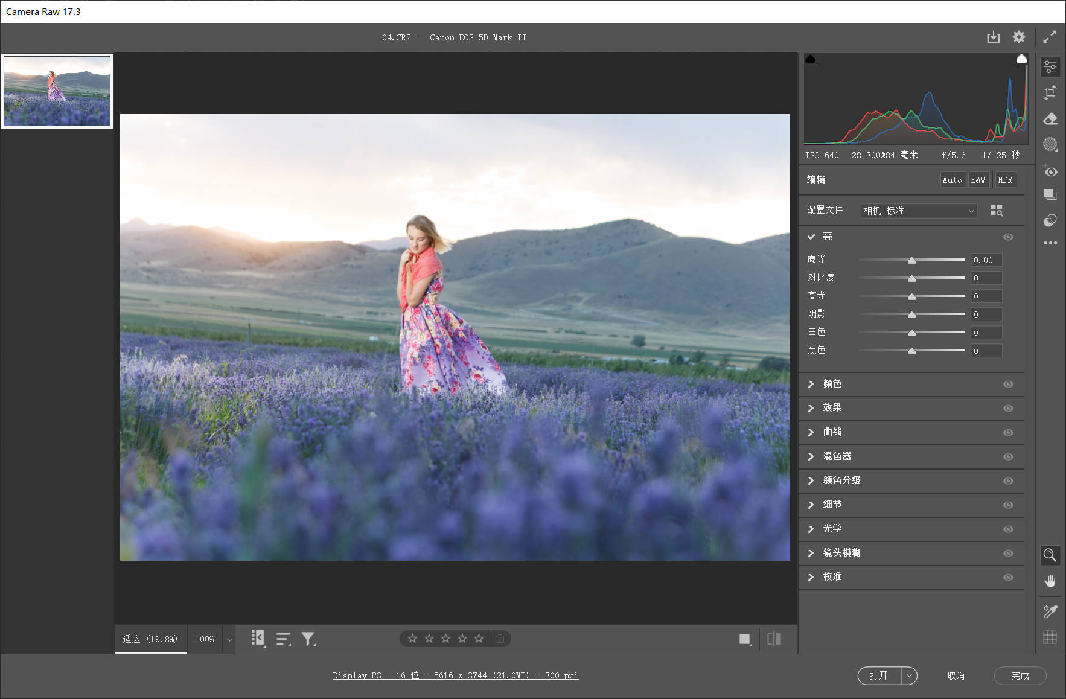Image resolution: width=1066 pixels, height=699 pixels.
Task: Open Camera Raw preferences gear
Action: coord(1019,37)
